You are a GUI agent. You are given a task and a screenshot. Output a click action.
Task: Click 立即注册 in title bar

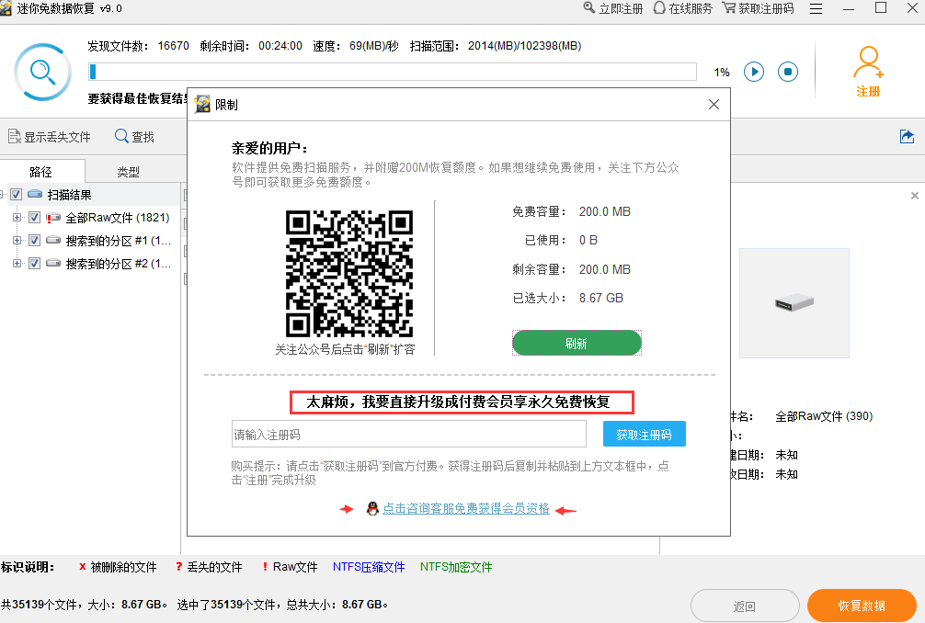pyautogui.click(x=613, y=8)
